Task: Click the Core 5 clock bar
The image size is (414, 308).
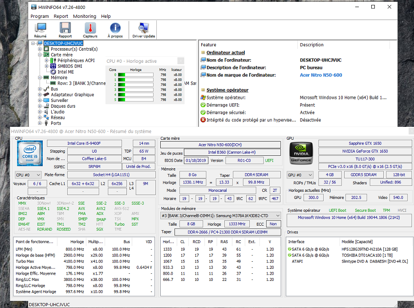Action: tap(136, 100)
